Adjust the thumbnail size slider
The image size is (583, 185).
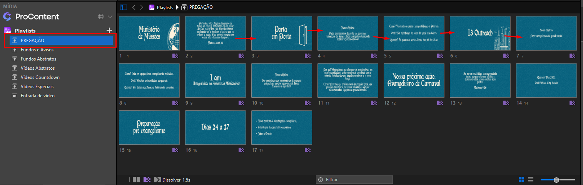tap(556, 180)
